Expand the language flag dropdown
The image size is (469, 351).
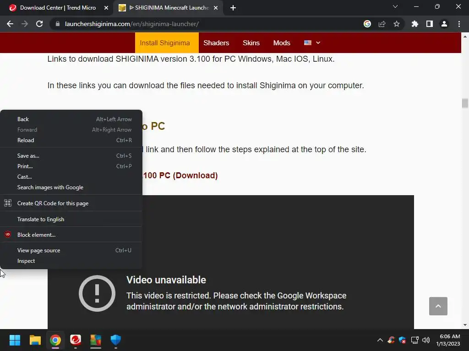312,43
